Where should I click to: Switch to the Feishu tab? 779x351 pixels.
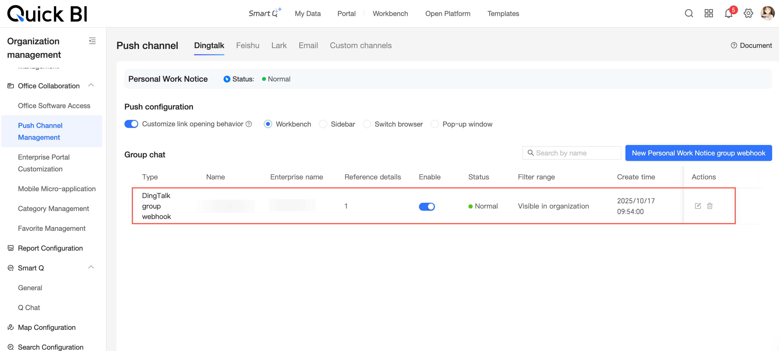[x=247, y=45]
